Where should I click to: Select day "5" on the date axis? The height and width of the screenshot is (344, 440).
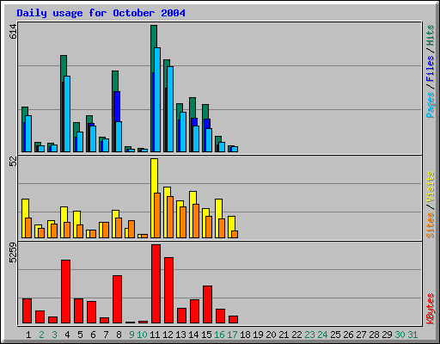pyautogui.click(x=80, y=335)
